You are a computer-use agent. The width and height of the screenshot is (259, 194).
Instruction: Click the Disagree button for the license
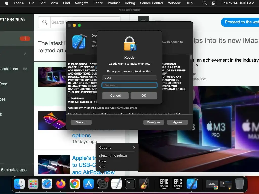point(154,122)
